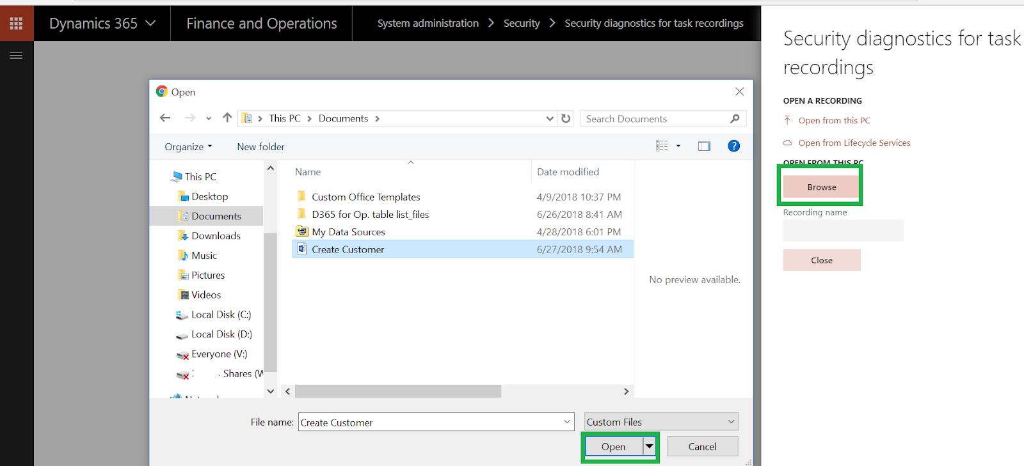Click the Security breadcrumb
The width and height of the screenshot is (1024, 466).
tap(522, 23)
